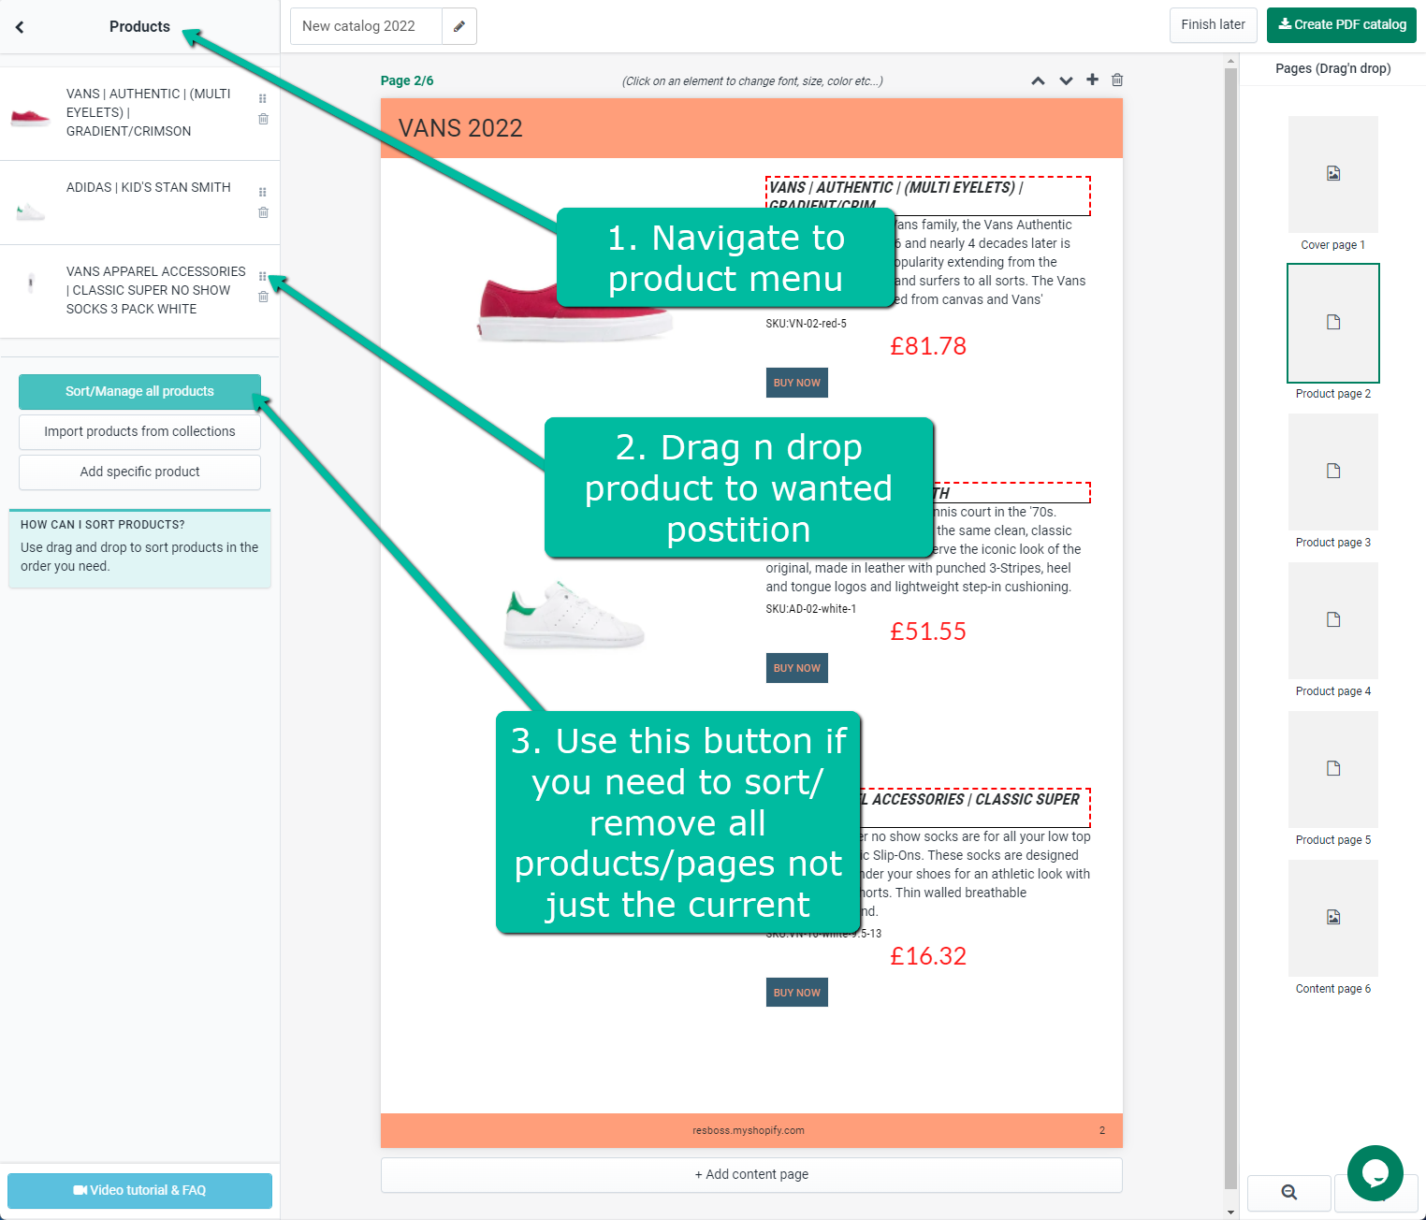Select Product page 3 thumbnail
Screen dimensions: 1426x1220
coord(1333,472)
